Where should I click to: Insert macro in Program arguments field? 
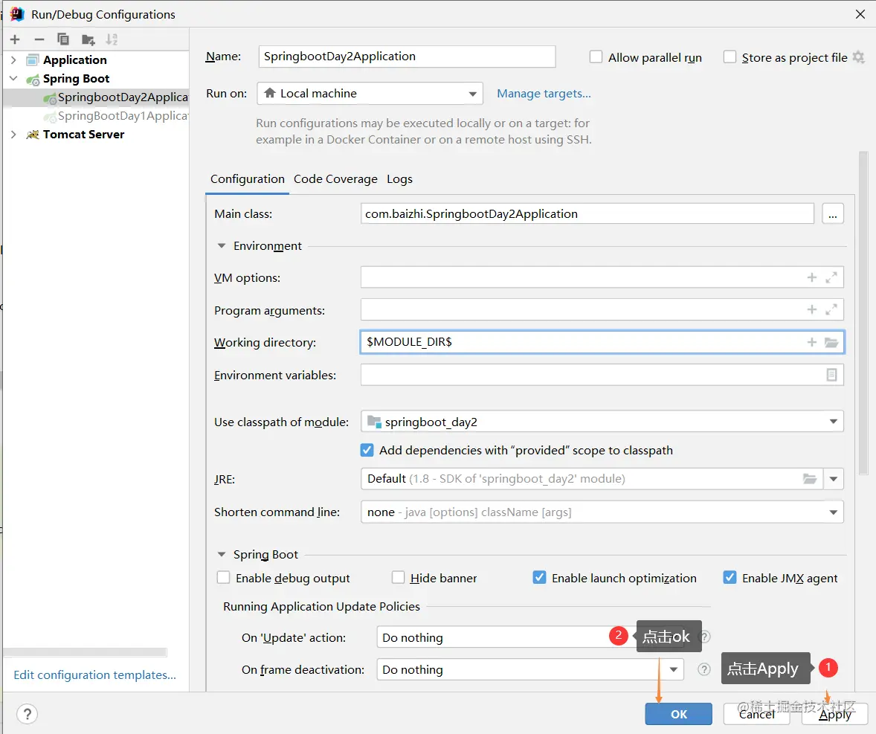click(x=812, y=309)
